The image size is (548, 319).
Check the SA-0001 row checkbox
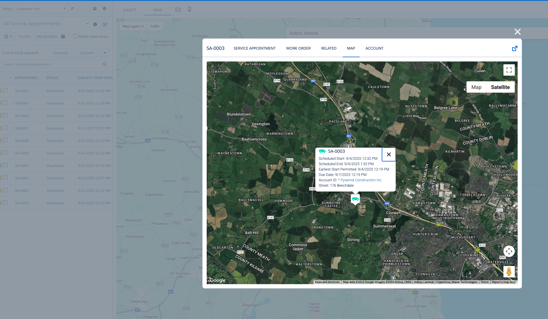coord(5,91)
